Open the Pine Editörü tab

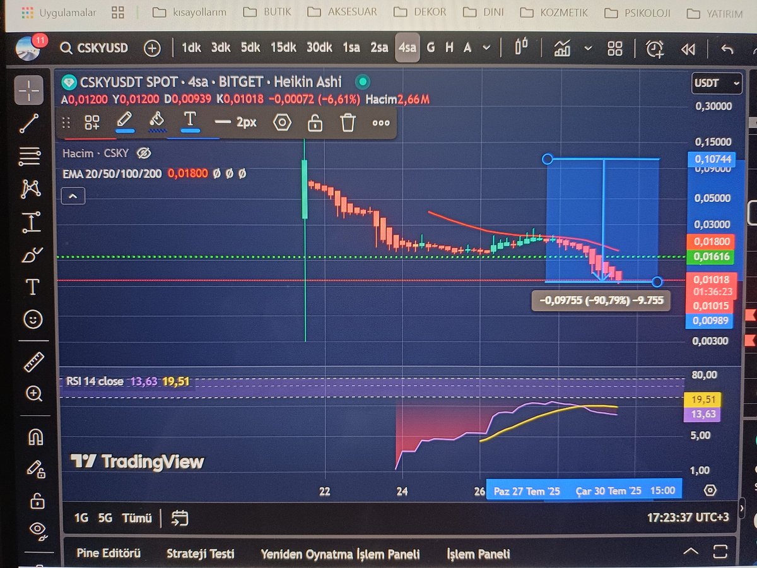click(109, 553)
